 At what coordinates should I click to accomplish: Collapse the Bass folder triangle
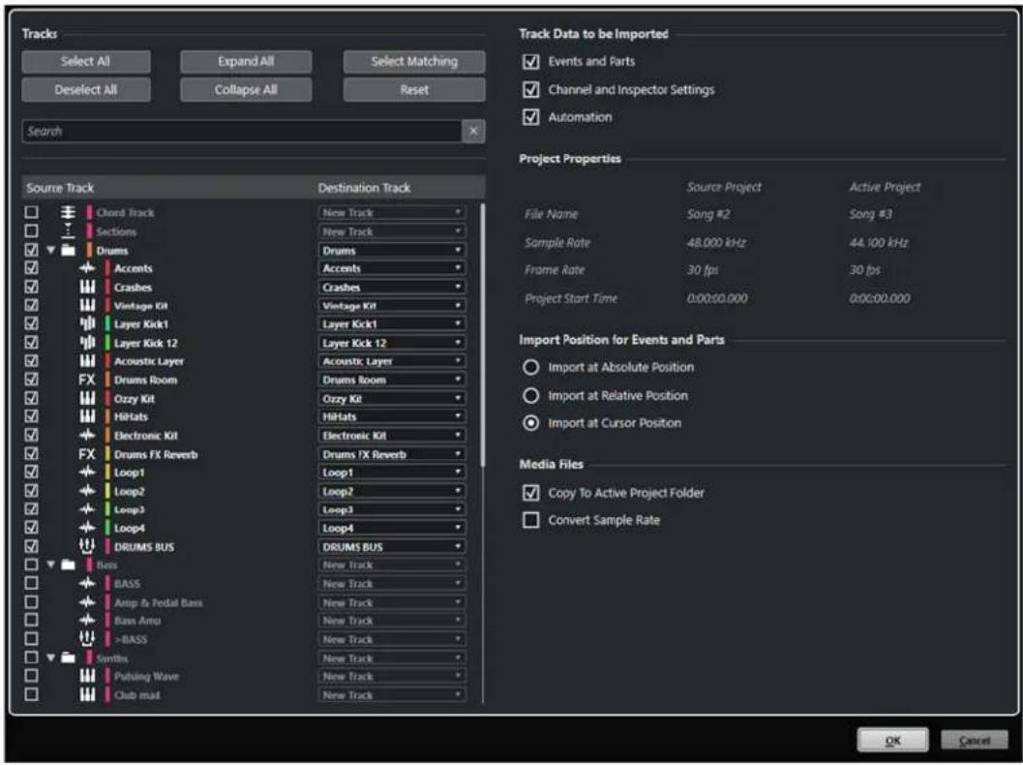coord(51,565)
